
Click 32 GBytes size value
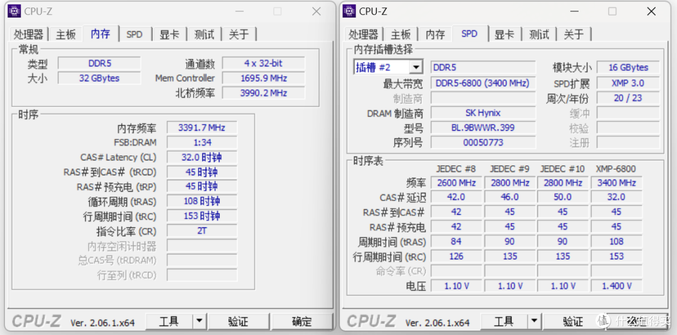click(x=100, y=78)
